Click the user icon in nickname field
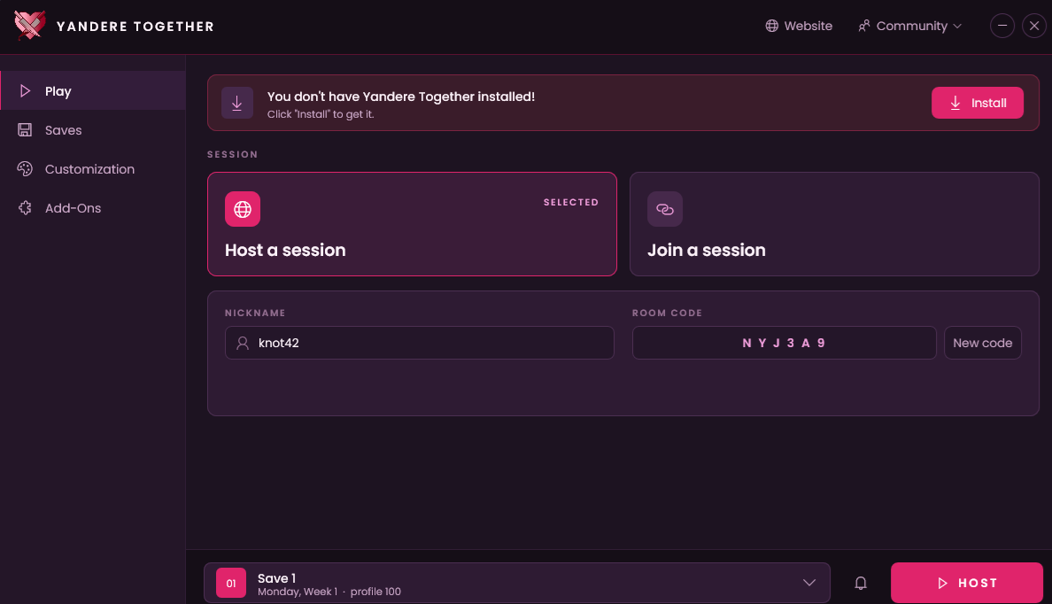The height and width of the screenshot is (604, 1052). (243, 343)
